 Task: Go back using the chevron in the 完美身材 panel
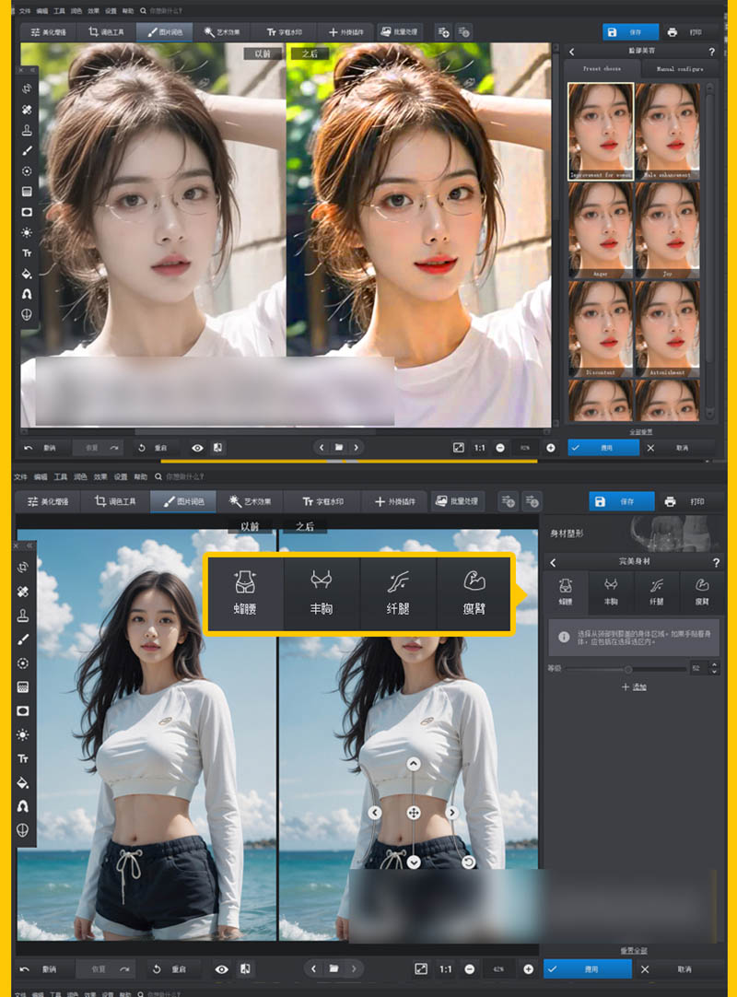click(x=553, y=563)
